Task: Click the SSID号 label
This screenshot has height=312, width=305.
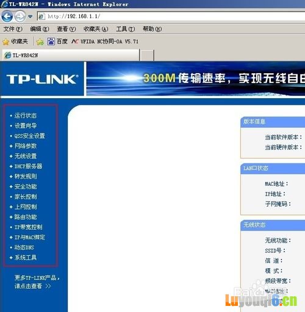Action: point(275,251)
